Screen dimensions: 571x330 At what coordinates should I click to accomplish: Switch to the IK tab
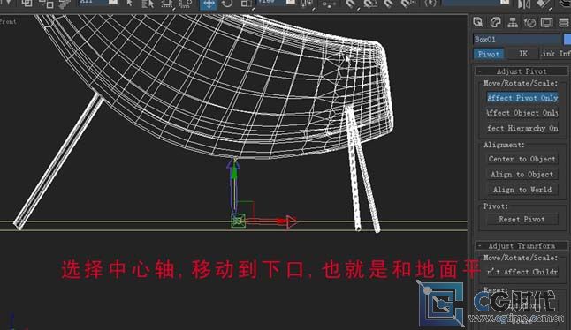click(x=523, y=54)
